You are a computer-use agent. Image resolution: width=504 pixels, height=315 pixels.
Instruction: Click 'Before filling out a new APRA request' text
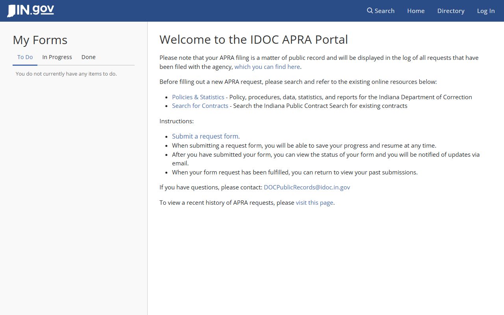click(298, 82)
